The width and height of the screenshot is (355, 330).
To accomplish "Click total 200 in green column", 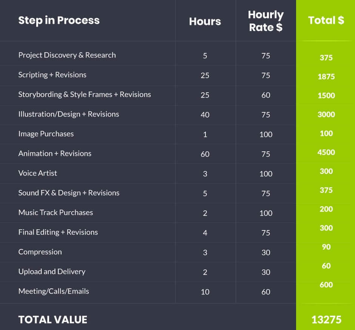I will click(x=326, y=209).
